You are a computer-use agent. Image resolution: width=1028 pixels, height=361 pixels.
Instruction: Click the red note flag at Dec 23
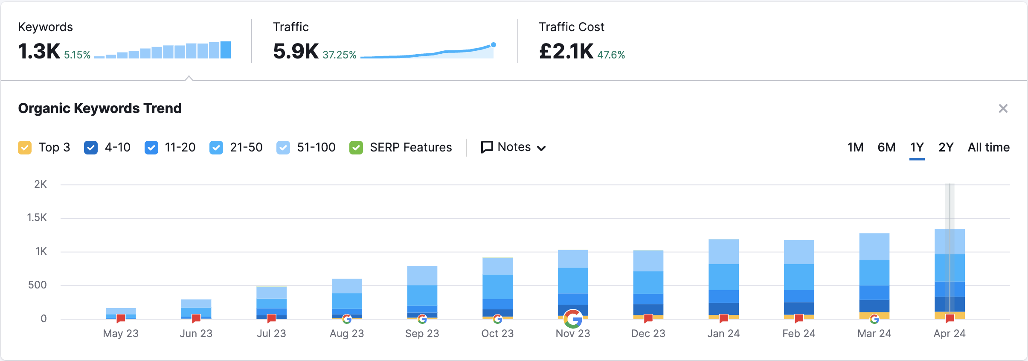click(648, 318)
